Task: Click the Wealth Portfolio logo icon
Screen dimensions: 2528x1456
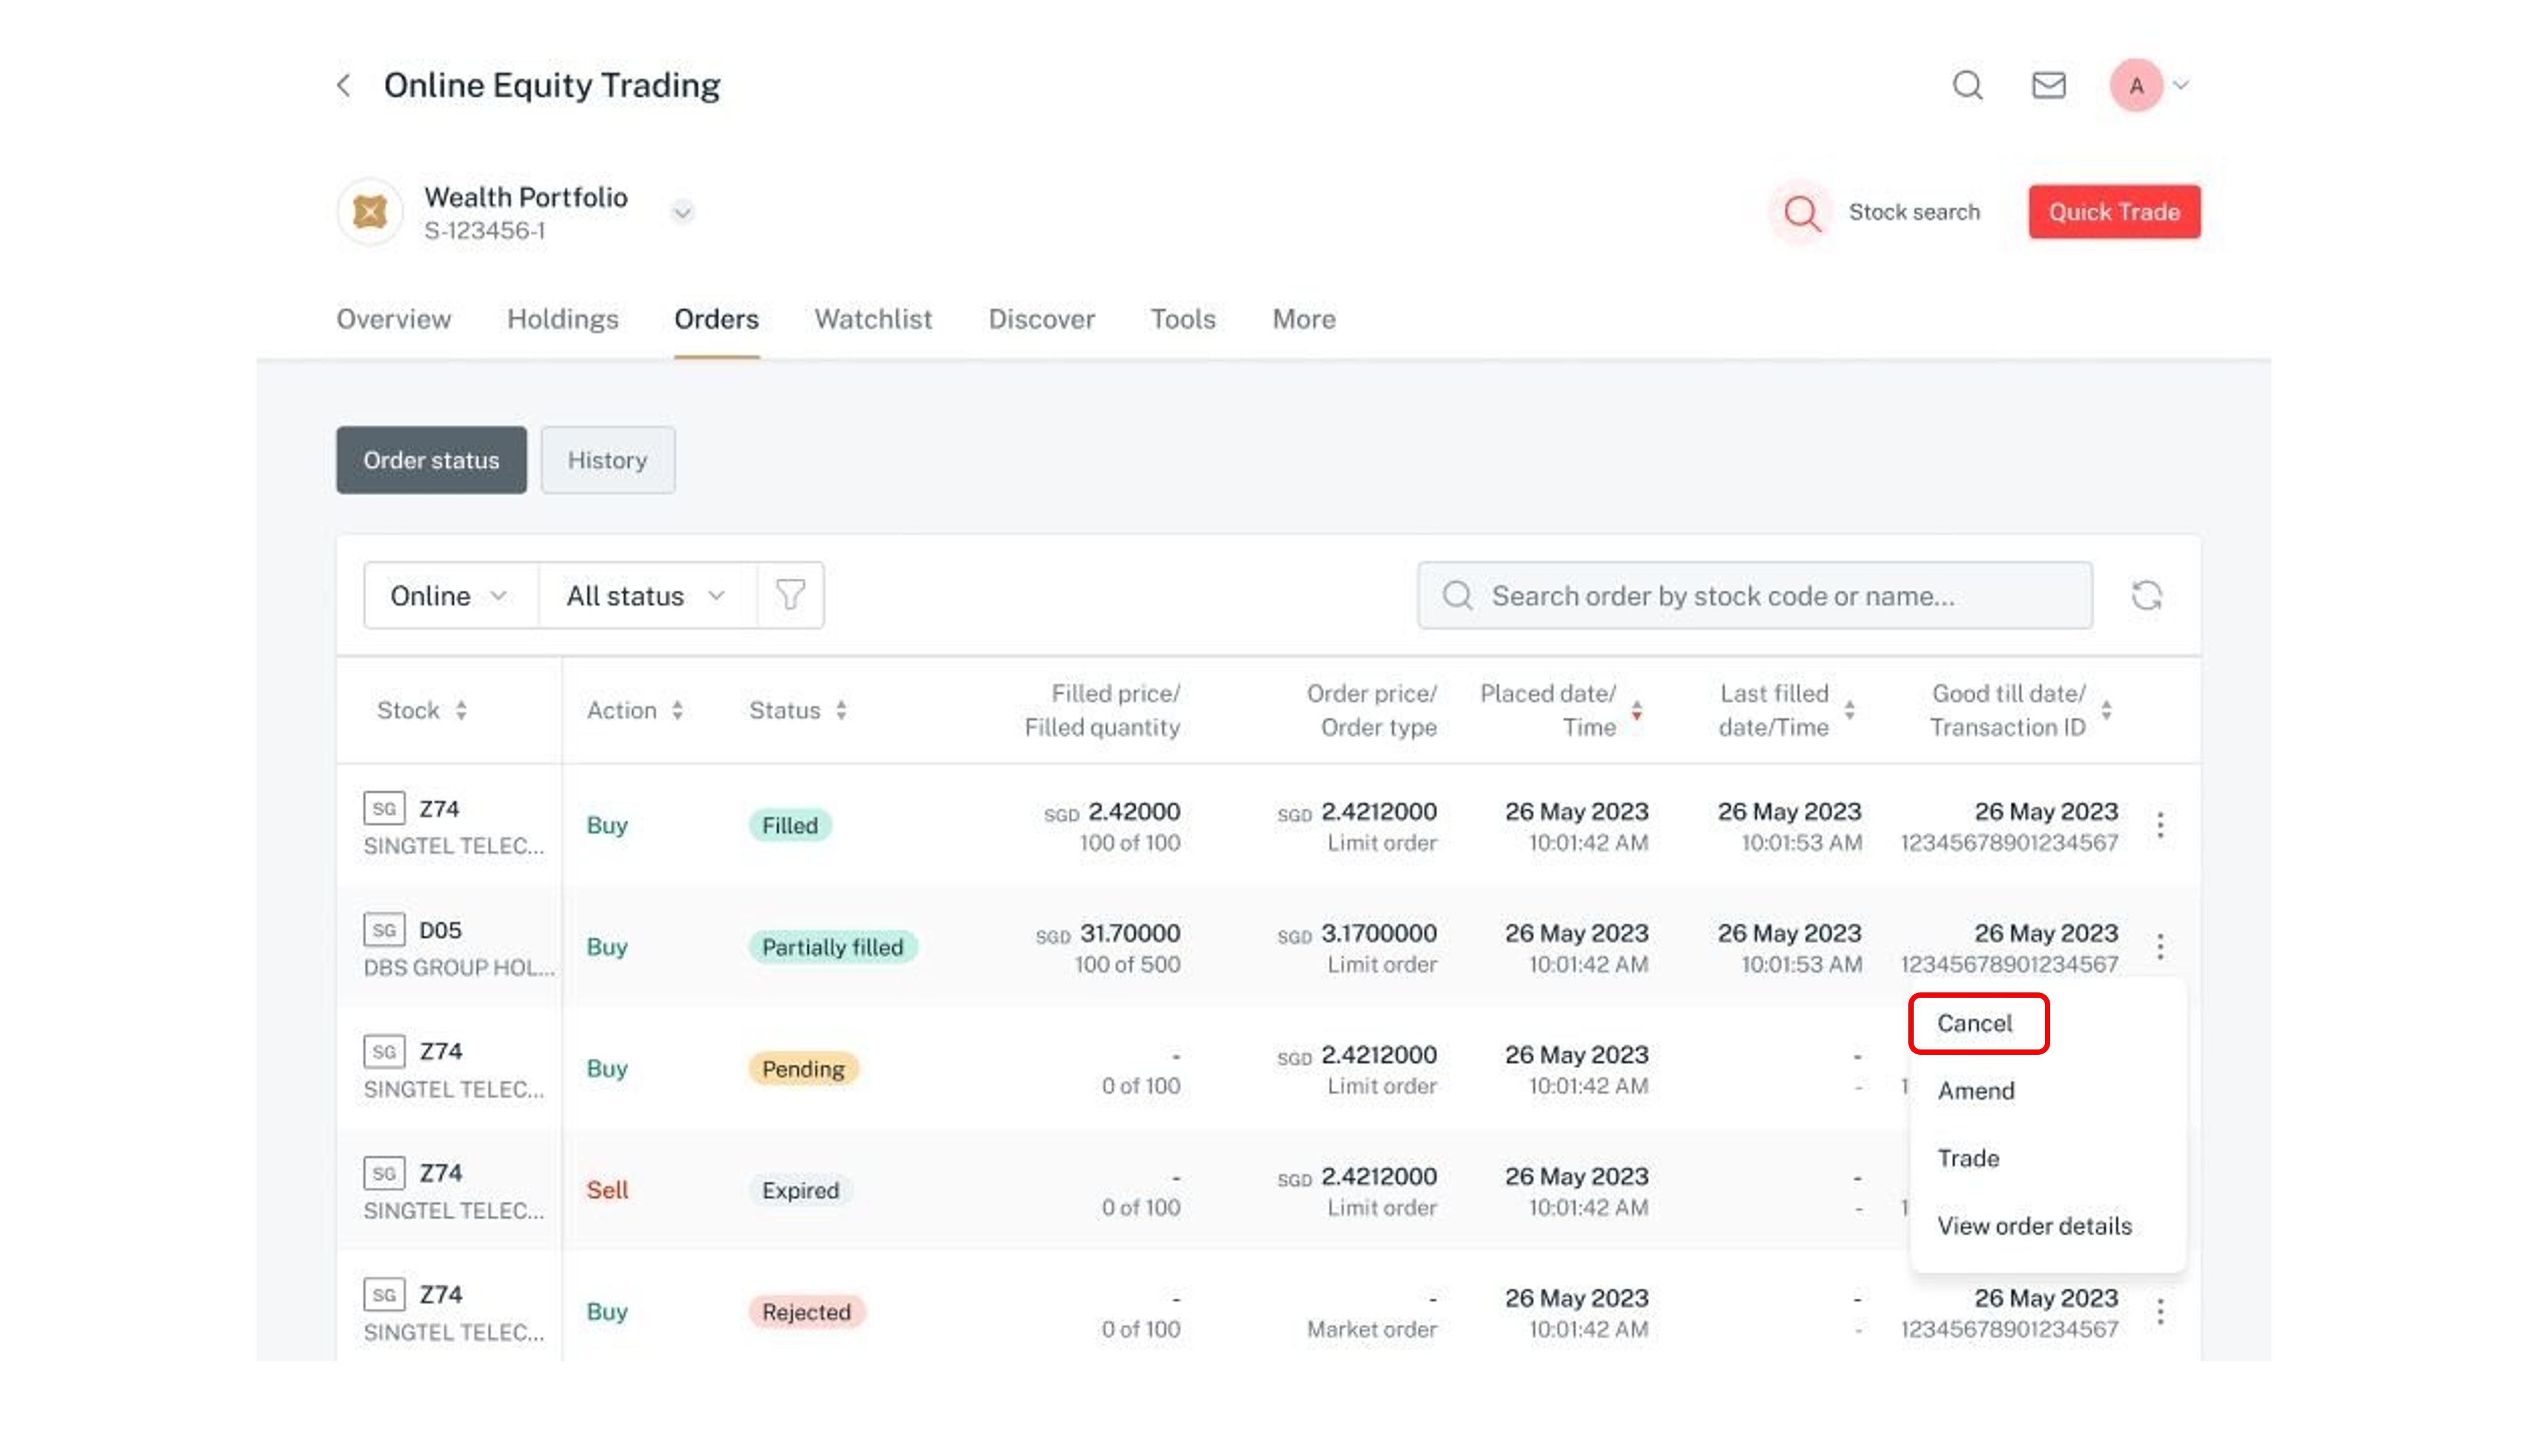Action: point(370,212)
